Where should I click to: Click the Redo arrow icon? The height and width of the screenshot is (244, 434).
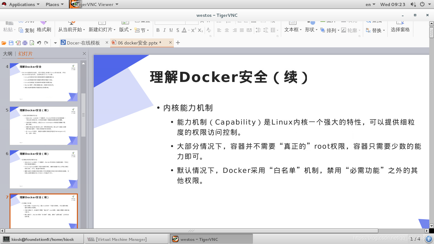coord(46,43)
